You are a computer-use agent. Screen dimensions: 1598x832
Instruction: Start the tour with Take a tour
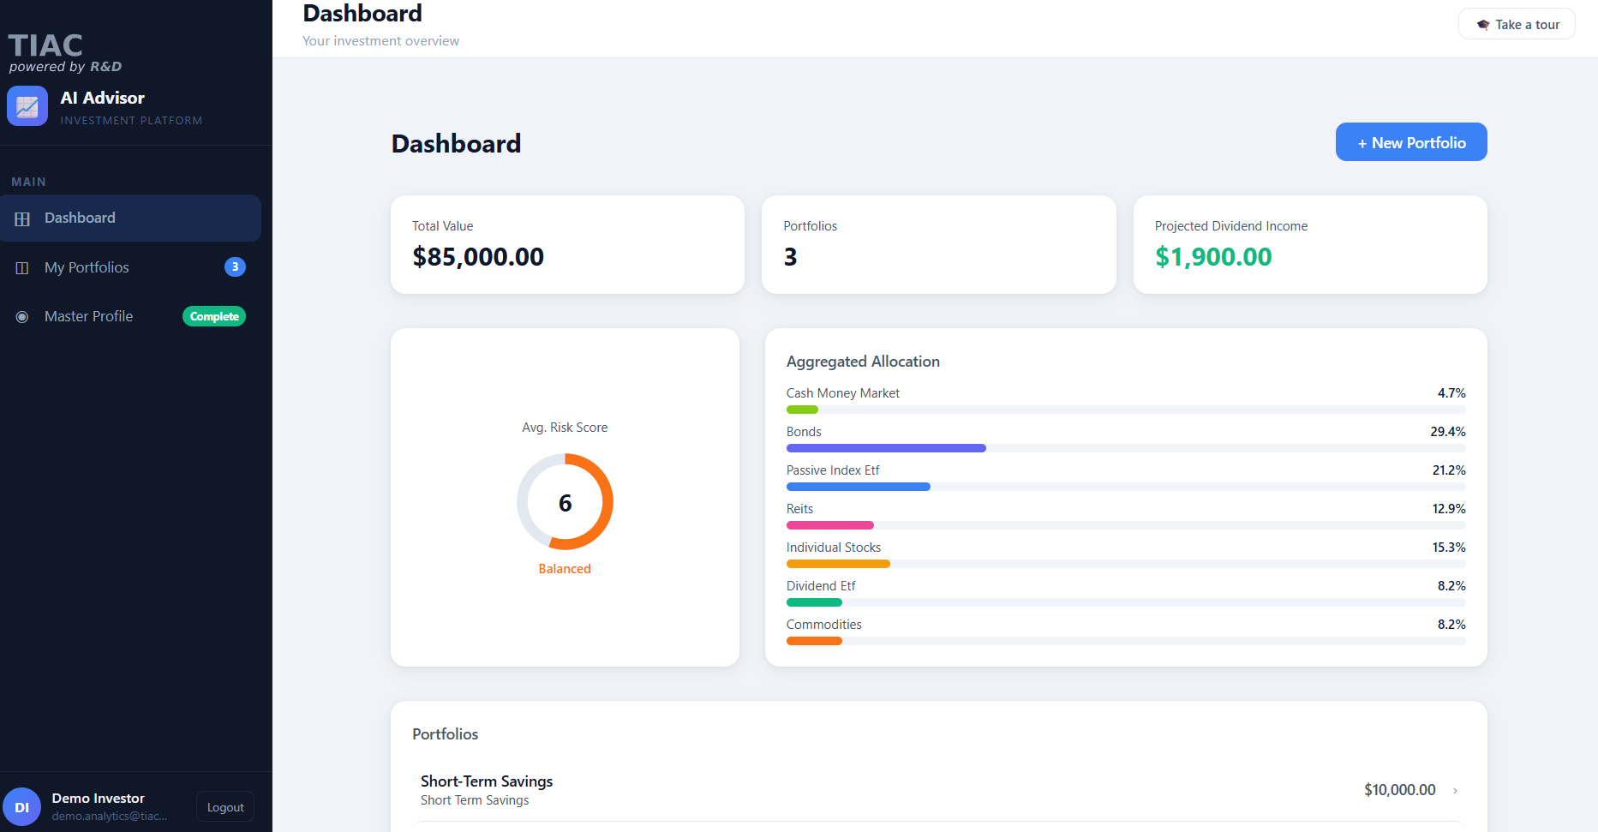[1517, 24]
